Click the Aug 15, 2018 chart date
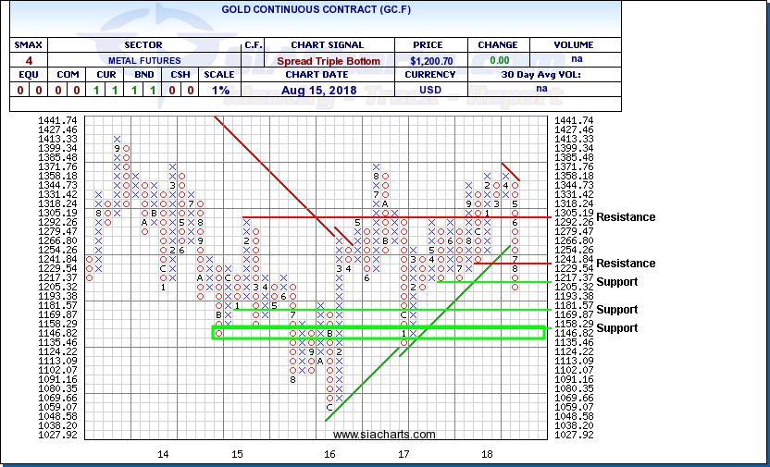This screenshot has height=467, width=770. [x=327, y=92]
